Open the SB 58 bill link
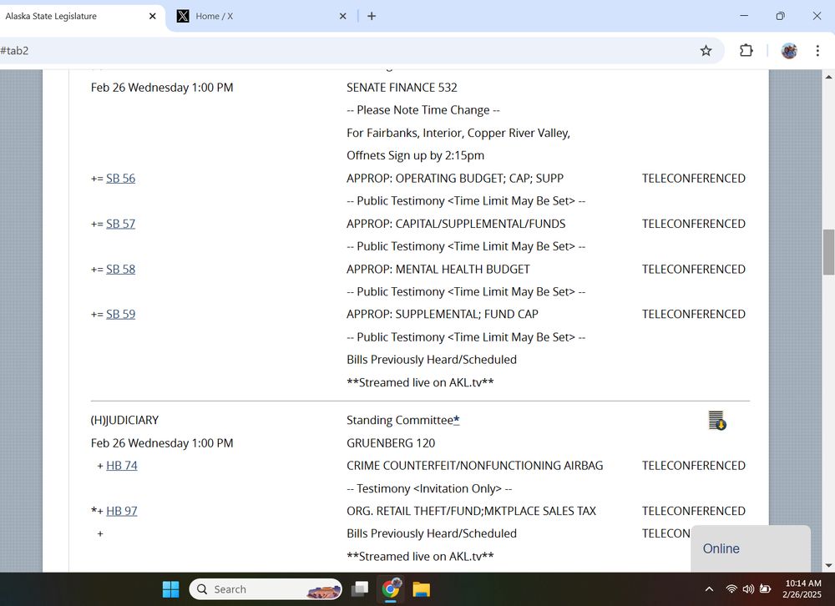835x606 pixels. pyautogui.click(x=120, y=270)
